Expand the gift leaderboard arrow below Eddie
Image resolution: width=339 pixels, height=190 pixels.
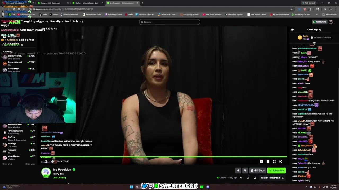(x=314, y=43)
